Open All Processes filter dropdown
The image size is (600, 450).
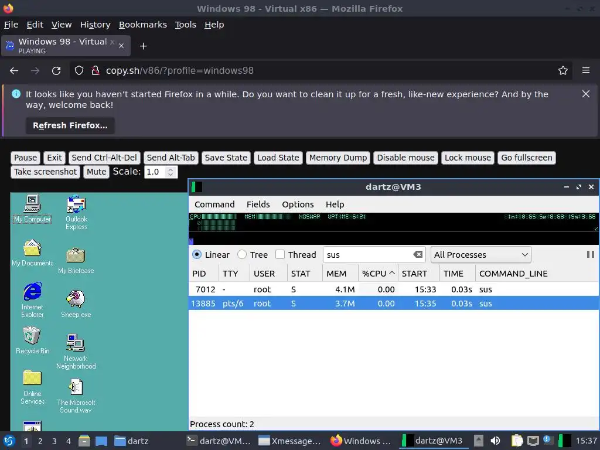[x=480, y=254]
